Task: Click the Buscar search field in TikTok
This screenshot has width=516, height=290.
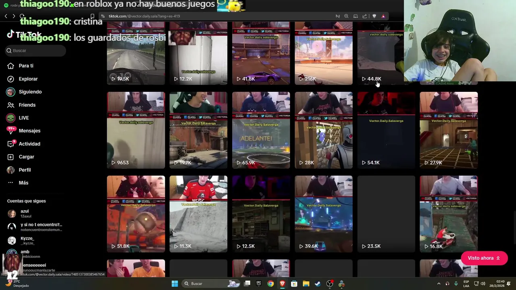Action: click(35, 50)
